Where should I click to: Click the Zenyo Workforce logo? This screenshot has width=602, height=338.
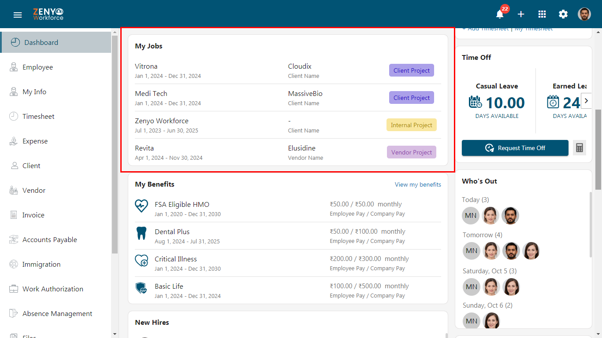pyautogui.click(x=48, y=14)
